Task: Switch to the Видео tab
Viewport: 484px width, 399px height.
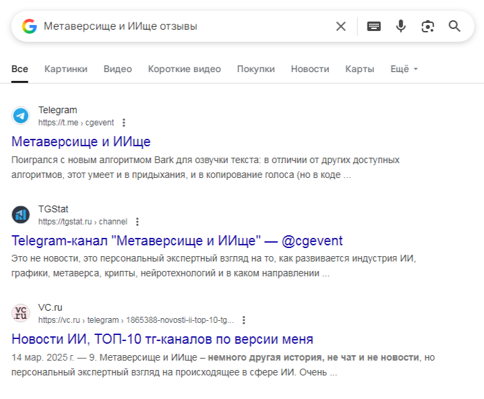Action: pyautogui.click(x=117, y=69)
